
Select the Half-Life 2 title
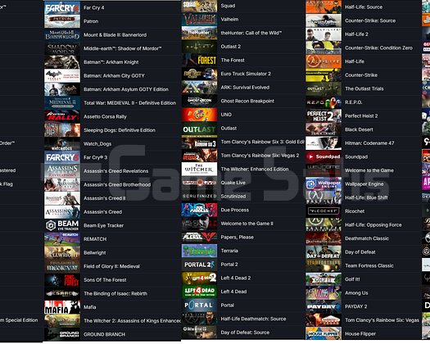(x=356, y=34)
